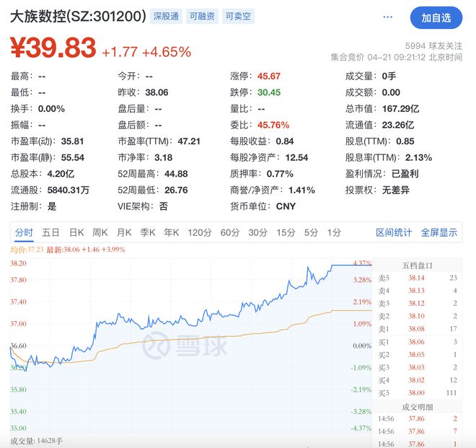Click the 卖5 price 38.14 row
Screen dimensions: 476x448
pos(418,278)
